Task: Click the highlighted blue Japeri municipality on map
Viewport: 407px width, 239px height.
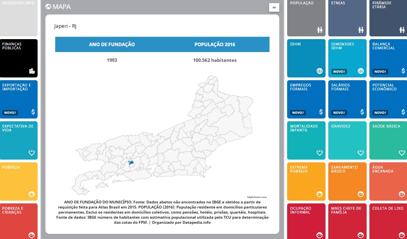Action: (132, 162)
